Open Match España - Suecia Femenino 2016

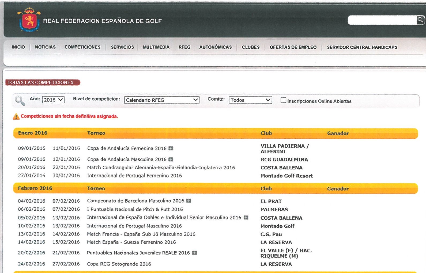[x=131, y=242]
